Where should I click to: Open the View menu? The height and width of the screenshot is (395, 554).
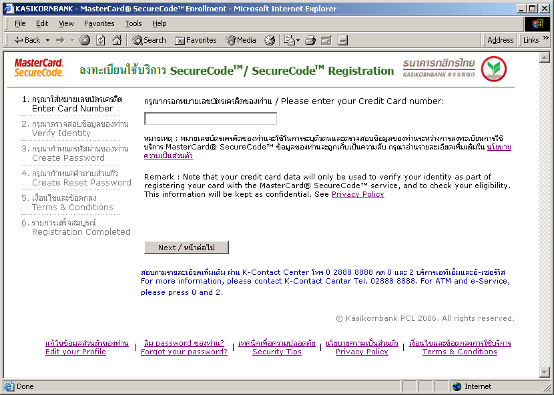[x=66, y=23]
